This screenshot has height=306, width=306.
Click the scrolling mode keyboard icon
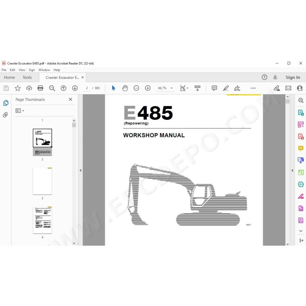pos(197,88)
